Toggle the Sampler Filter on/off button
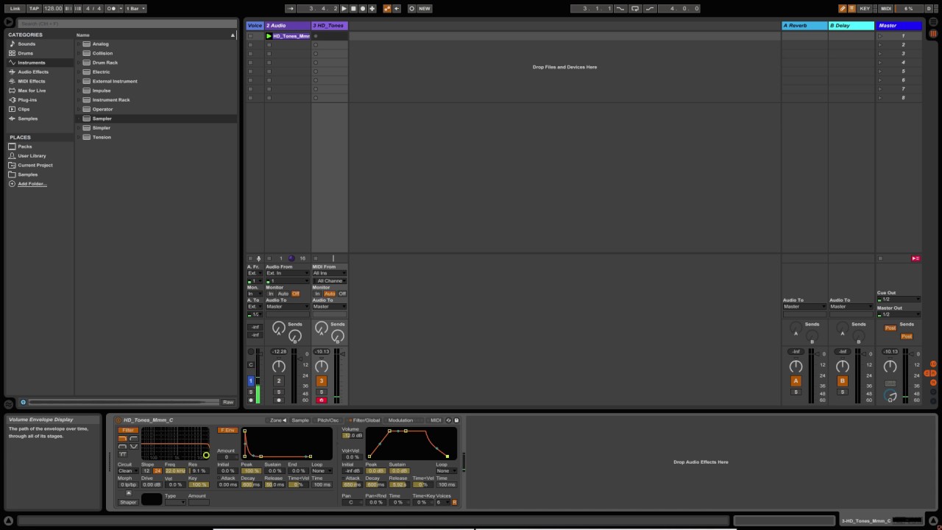This screenshot has width=942, height=530. 128,430
